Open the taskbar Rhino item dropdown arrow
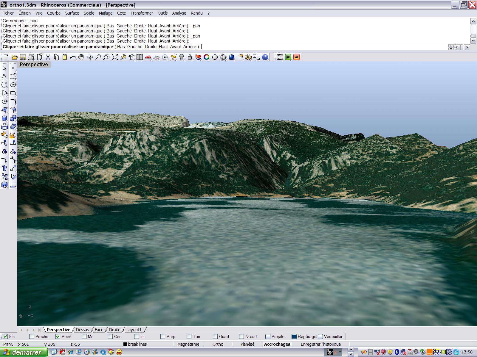 [340, 352]
